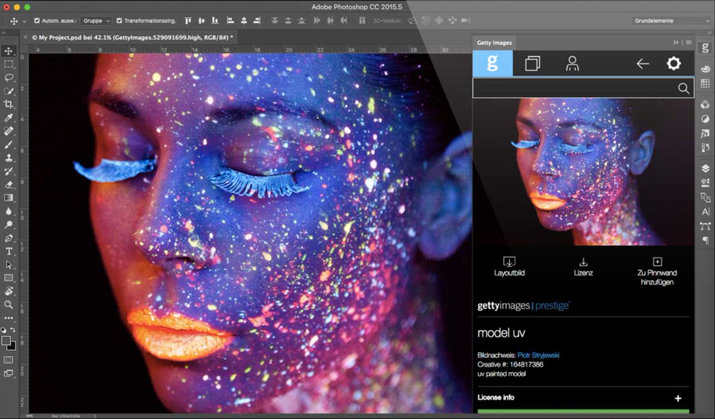
Task: Select the Eyedropper tool
Action: point(9,118)
